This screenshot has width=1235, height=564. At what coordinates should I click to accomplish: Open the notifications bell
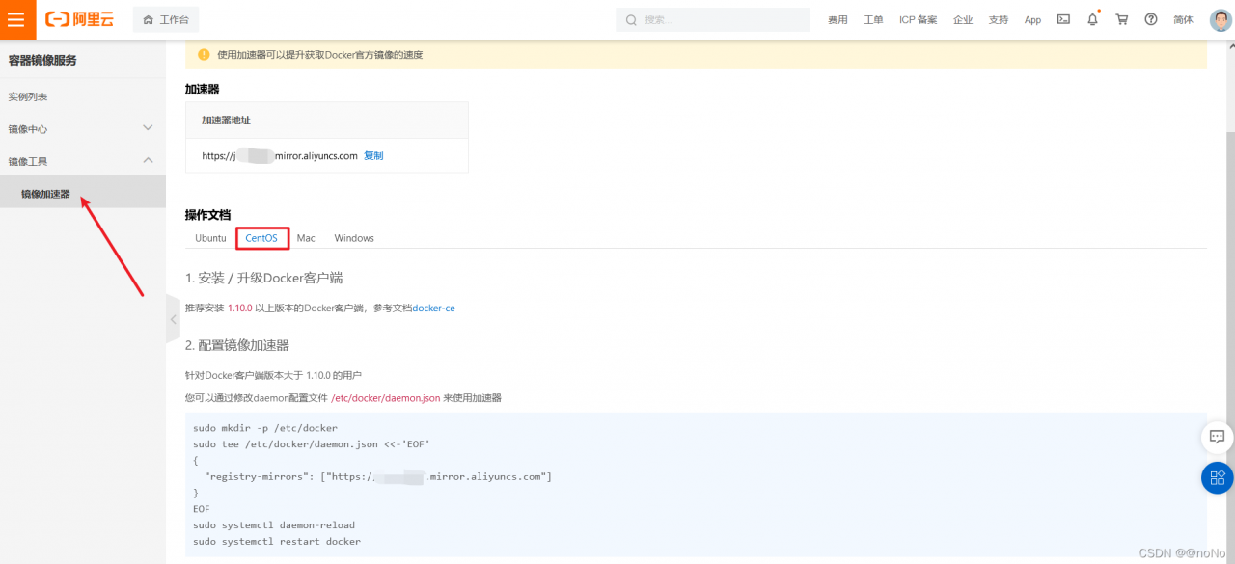pyautogui.click(x=1092, y=19)
